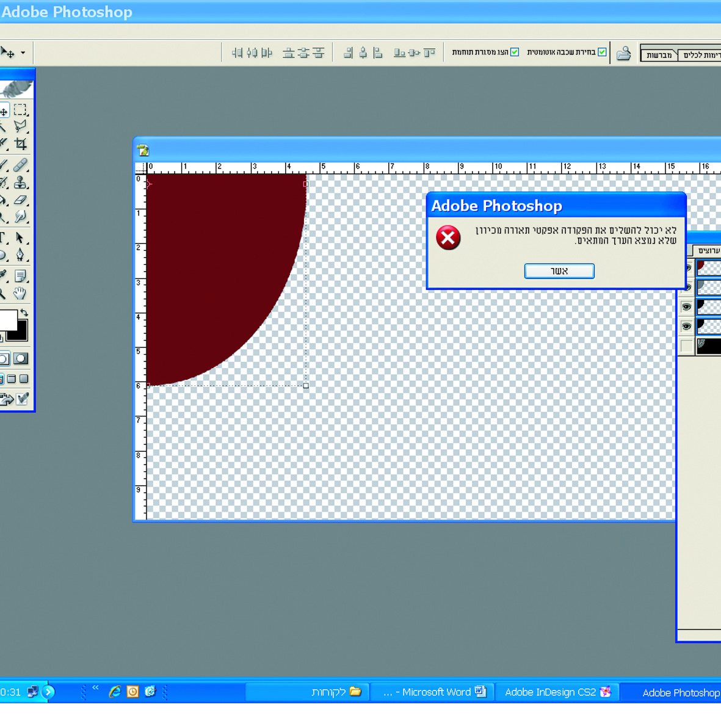Switch to Microsoft Word taskbar button

click(x=432, y=692)
